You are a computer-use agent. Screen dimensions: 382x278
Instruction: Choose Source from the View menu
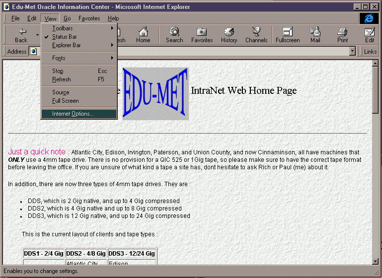[79, 92]
